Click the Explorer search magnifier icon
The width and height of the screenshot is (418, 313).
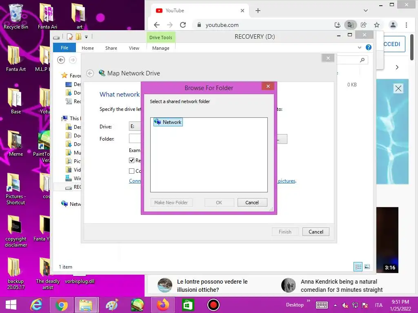(x=362, y=60)
